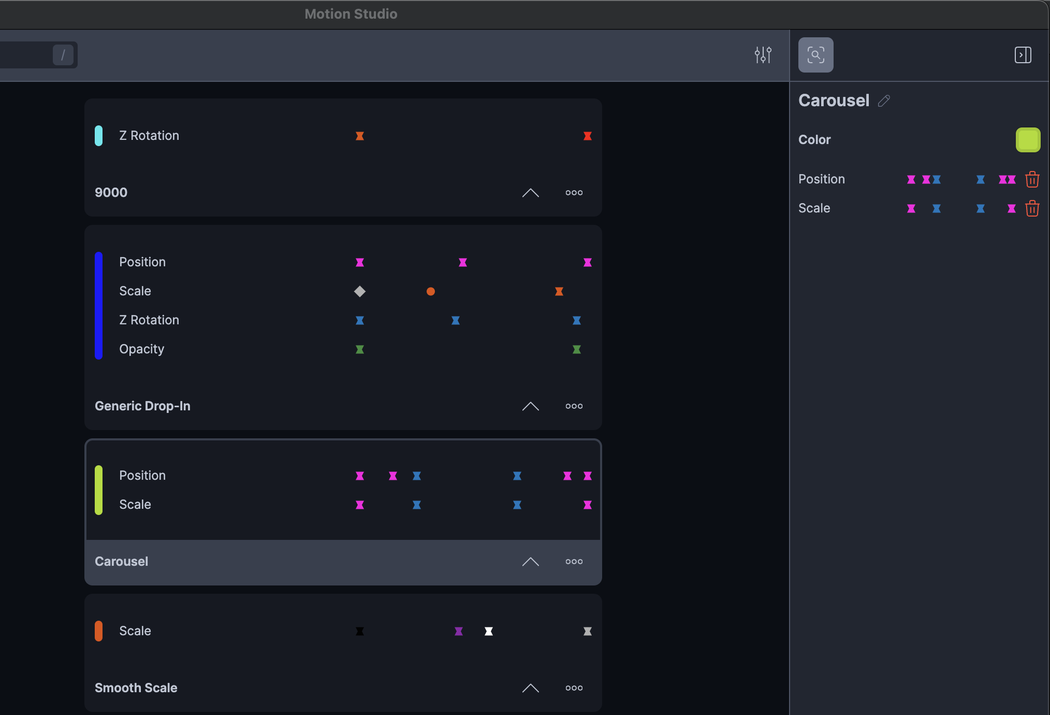Open the Carousel color swatch picker
This screenshot has width=1050, height=715.
1028,140
